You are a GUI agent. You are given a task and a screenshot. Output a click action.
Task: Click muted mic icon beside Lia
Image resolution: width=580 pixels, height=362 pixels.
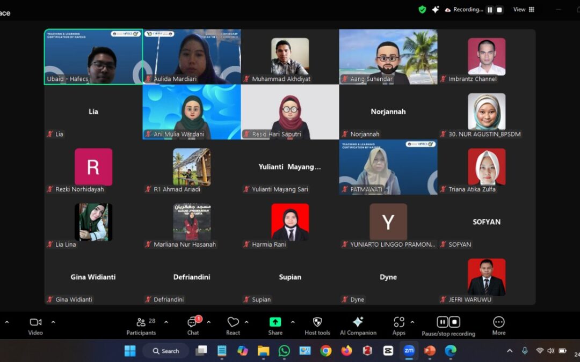coord(50,134)
